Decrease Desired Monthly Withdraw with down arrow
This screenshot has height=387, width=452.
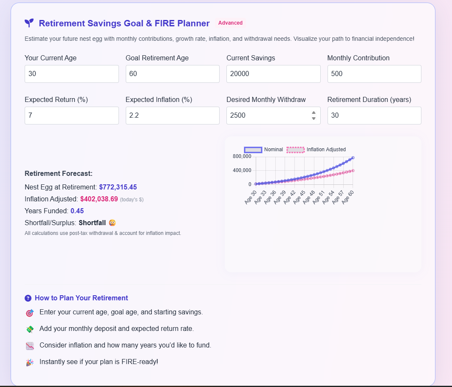click(x=314, y=119)
